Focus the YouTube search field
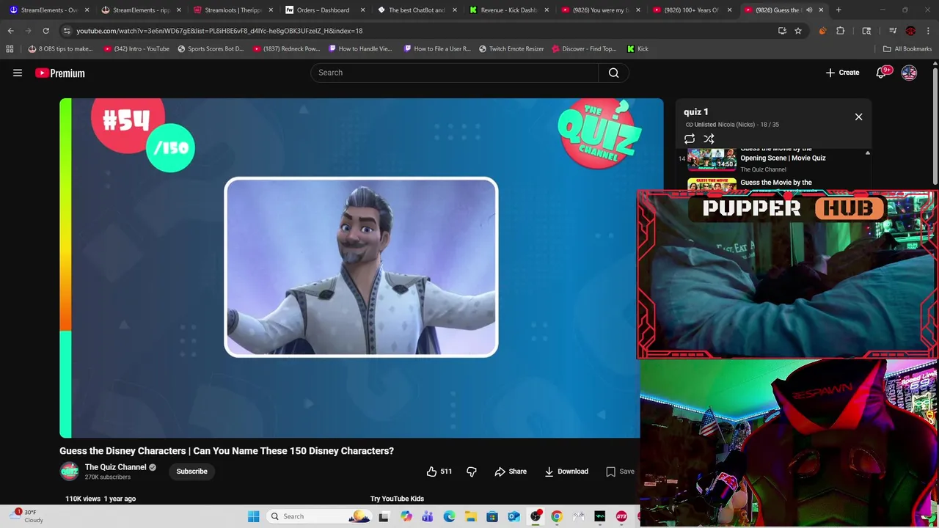This screenshot has width=939, height=528. [454, 73]
